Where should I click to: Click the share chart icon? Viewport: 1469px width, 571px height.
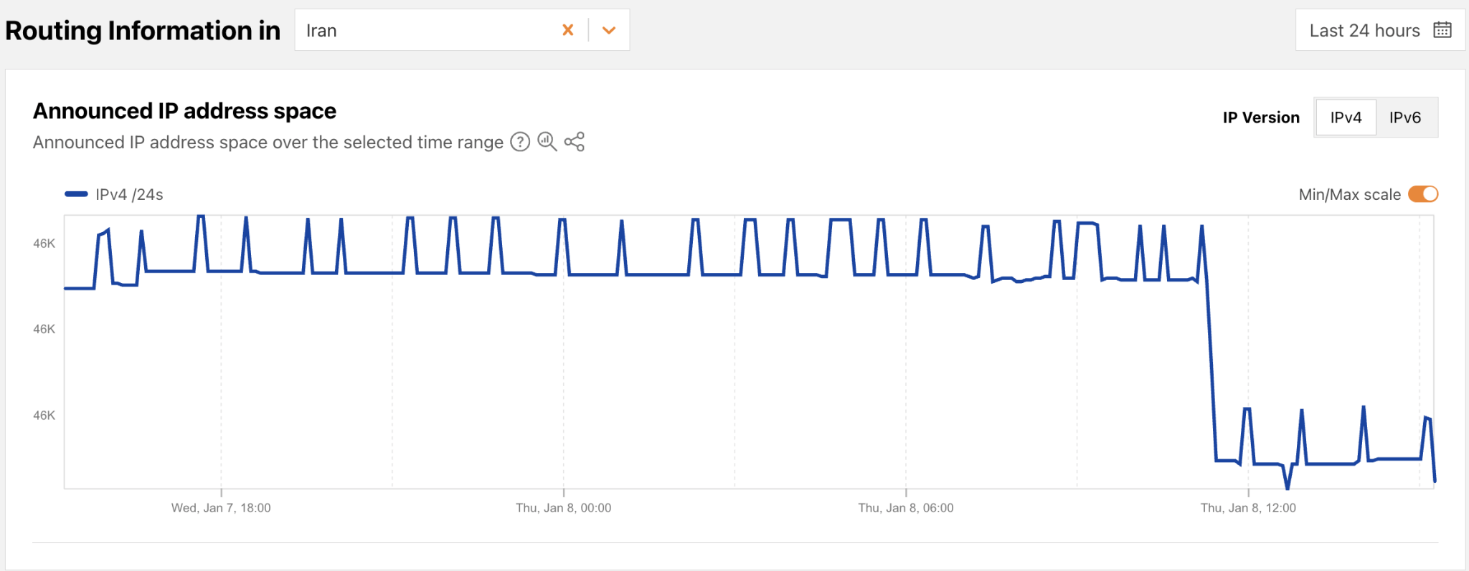pos(575,142)
